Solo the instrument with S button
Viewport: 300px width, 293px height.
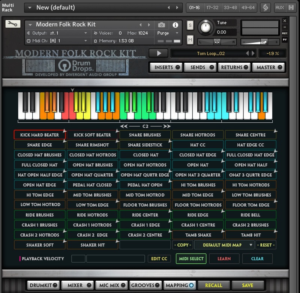[x=190, y=26]
